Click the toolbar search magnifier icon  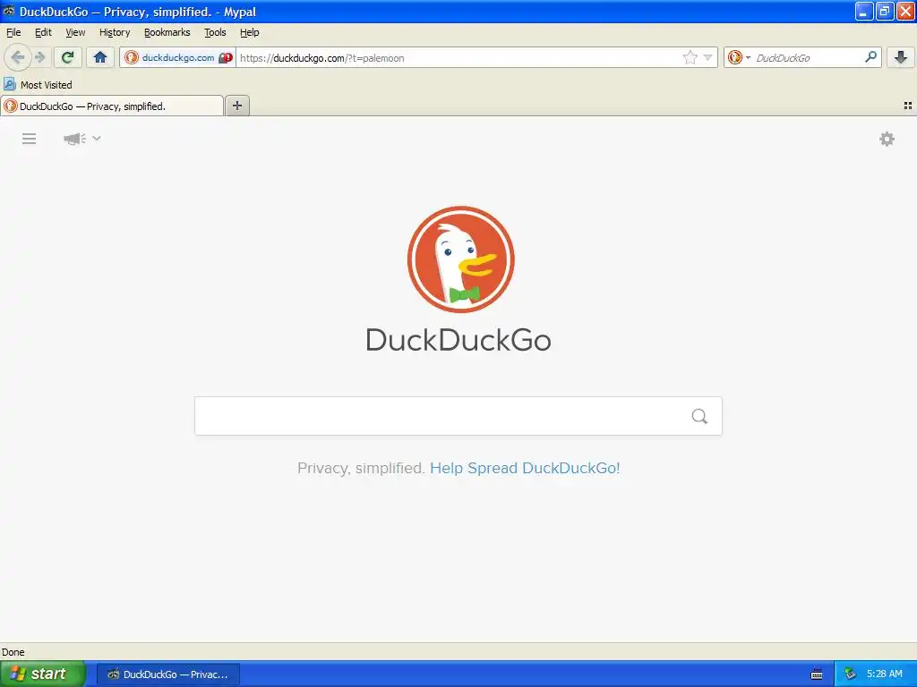click(x=870, y=57)
